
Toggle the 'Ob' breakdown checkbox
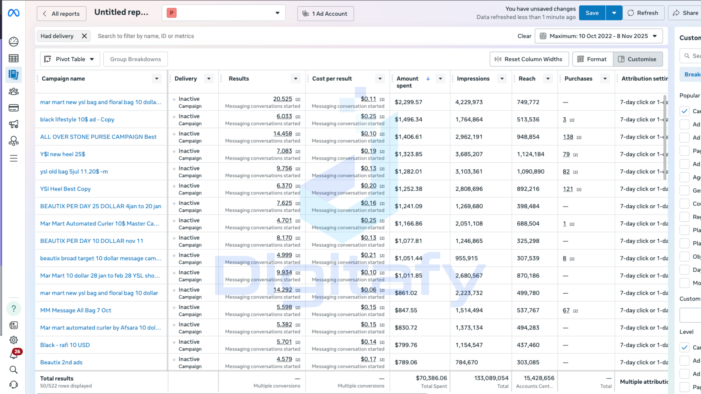(x=685, y=256)
